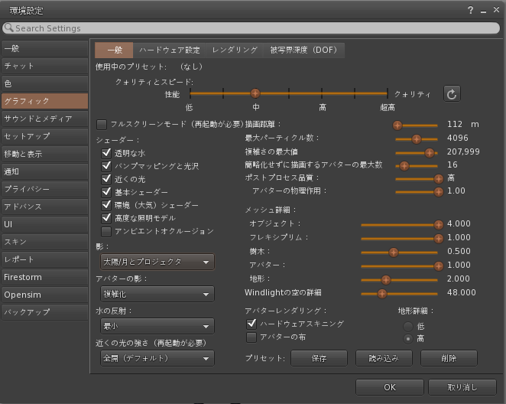Open the 影 dropdown 太陽/月とプロジェクタ
Image resolution: width=506 pixels, height=404 pixels.
[157, 262]
